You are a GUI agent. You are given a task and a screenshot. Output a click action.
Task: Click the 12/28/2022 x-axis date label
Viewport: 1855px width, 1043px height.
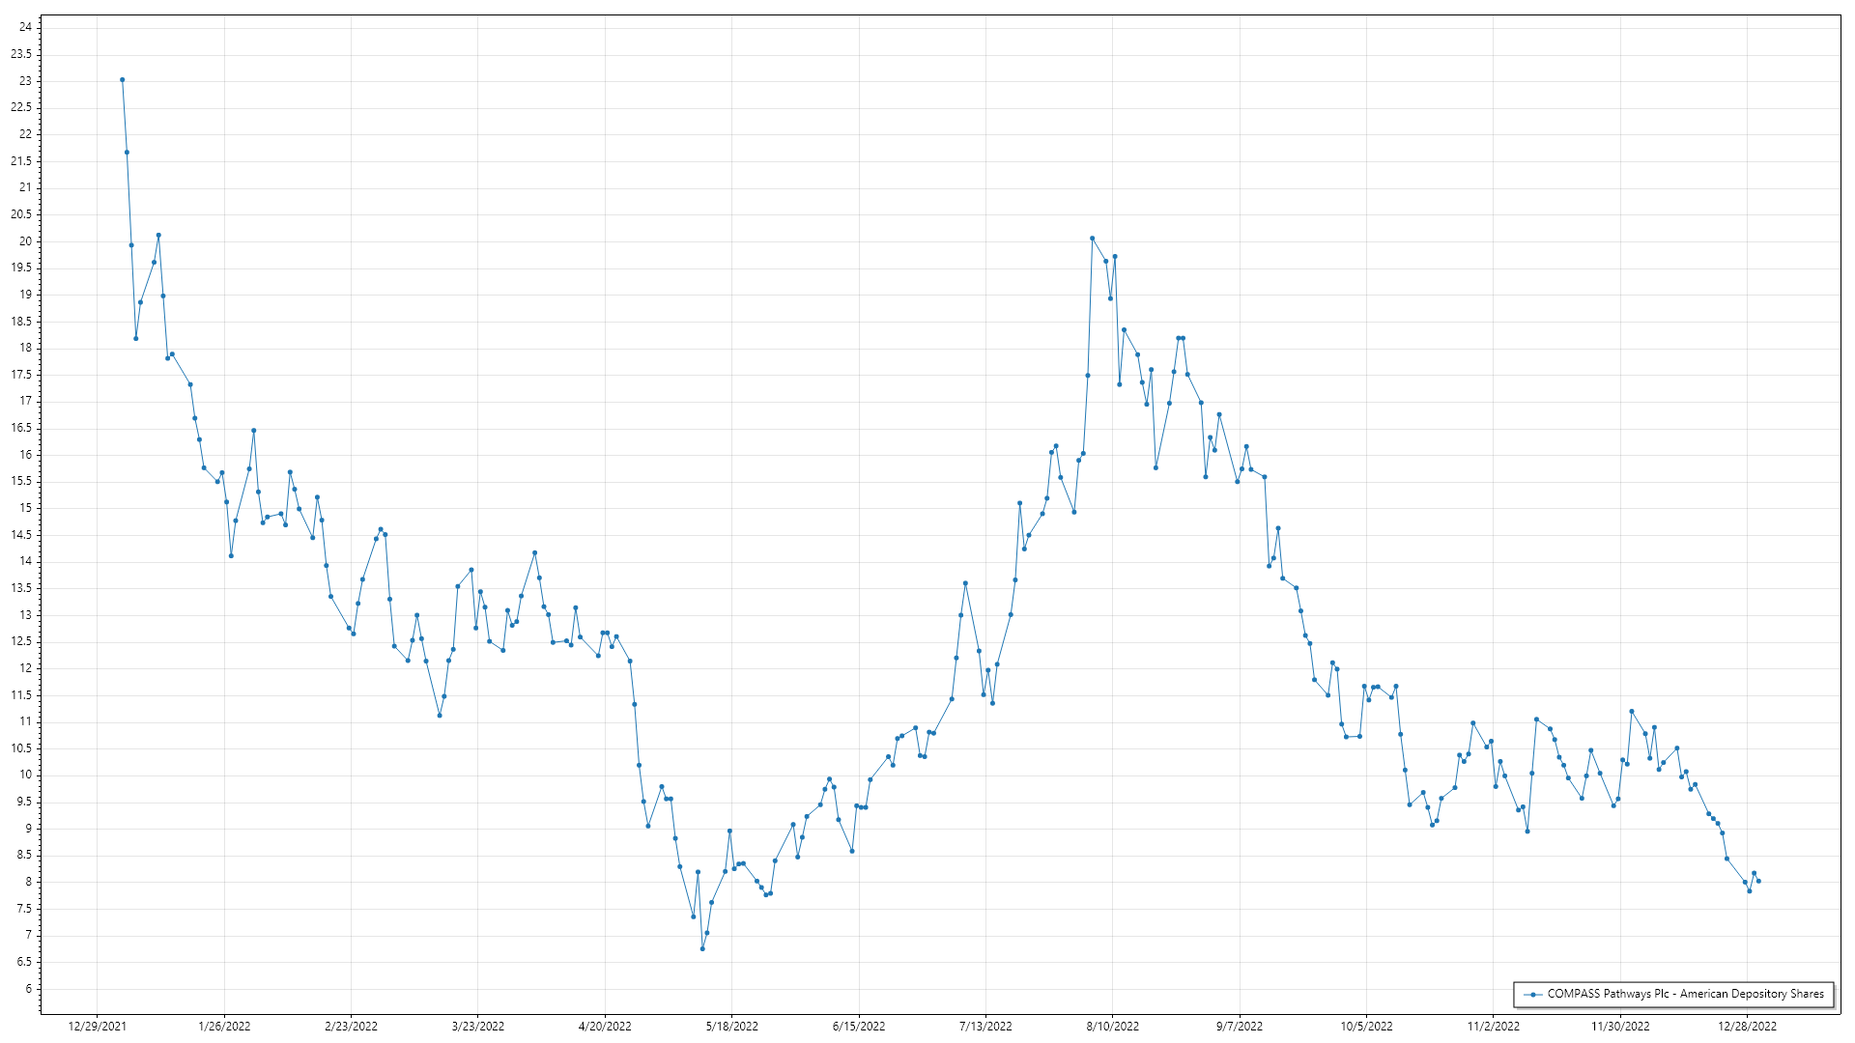click(x=1747, y=1026)
